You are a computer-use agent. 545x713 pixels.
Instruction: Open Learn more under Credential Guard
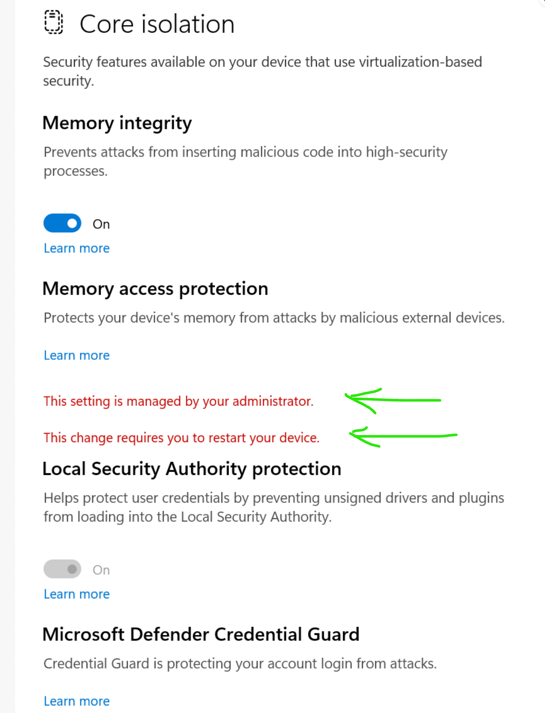[x=76, y=701]
